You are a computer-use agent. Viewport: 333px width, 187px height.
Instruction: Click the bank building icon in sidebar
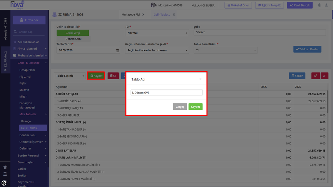tap(5, 174)
